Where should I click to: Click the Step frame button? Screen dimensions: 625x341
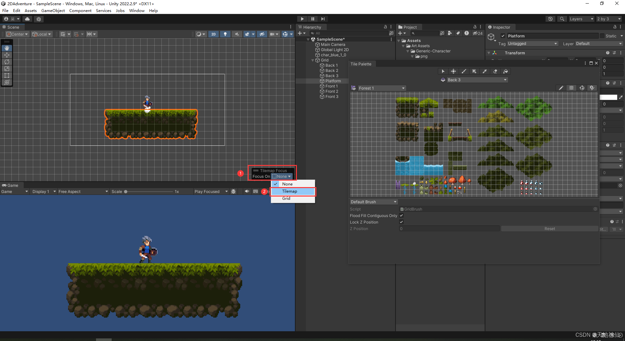323,19
